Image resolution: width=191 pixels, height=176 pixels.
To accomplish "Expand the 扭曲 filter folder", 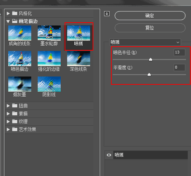I will (x=8, y=106).
